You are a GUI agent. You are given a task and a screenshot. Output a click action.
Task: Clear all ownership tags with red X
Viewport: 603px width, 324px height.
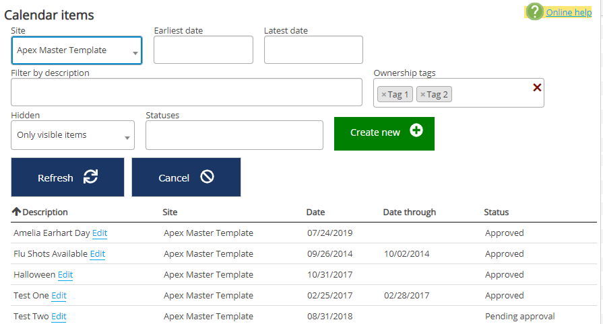point(537,87)
